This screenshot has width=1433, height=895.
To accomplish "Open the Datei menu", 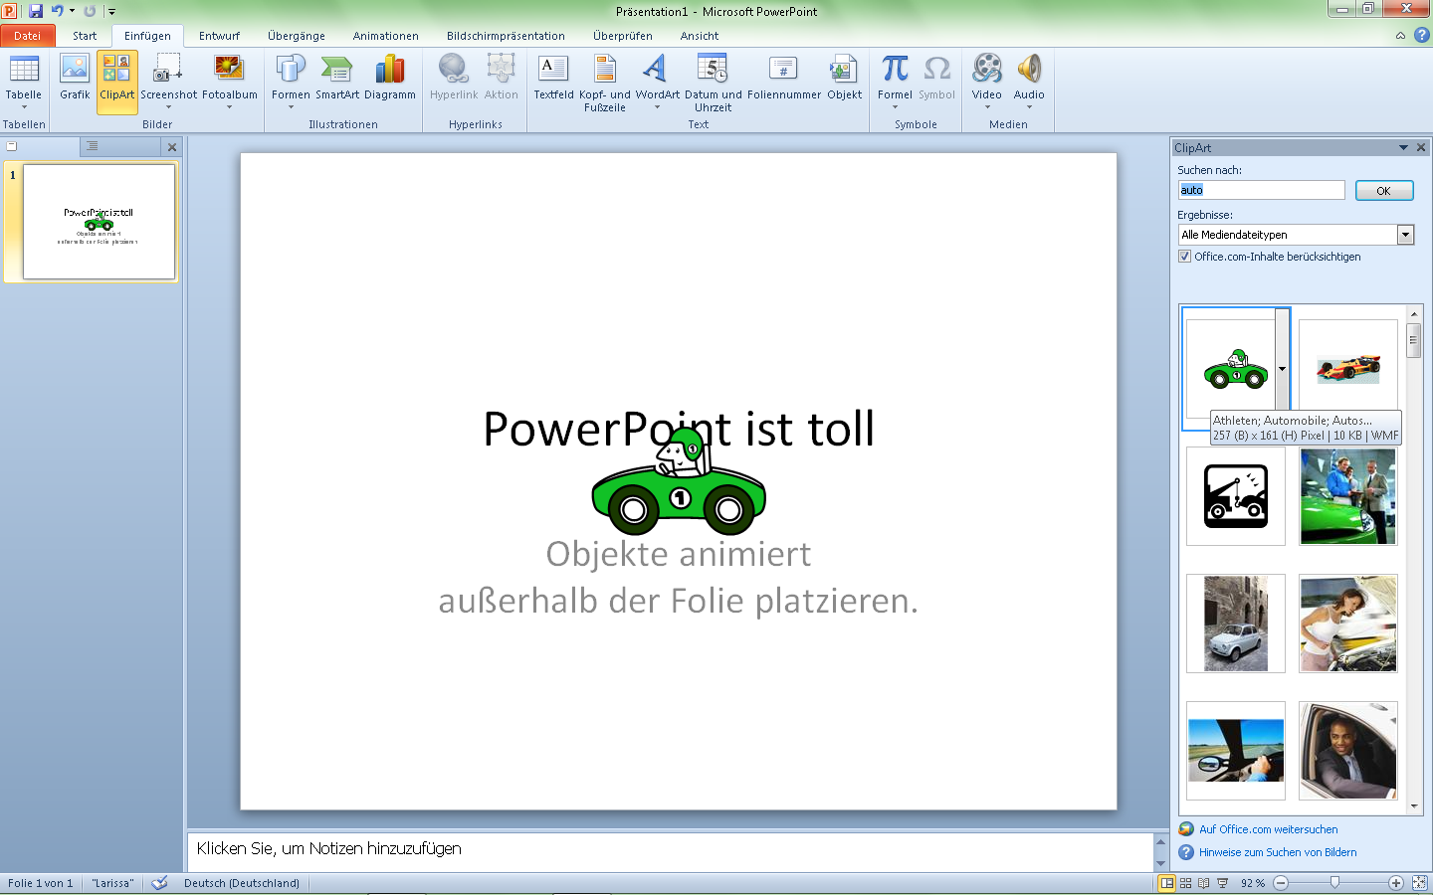I will (28, 36).
